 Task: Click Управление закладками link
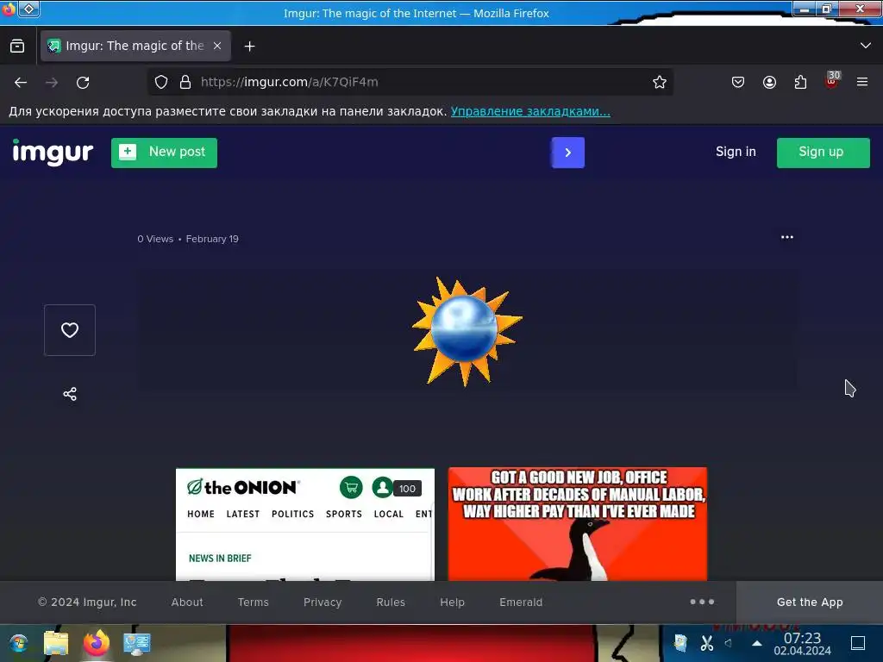tap(530, 111)
